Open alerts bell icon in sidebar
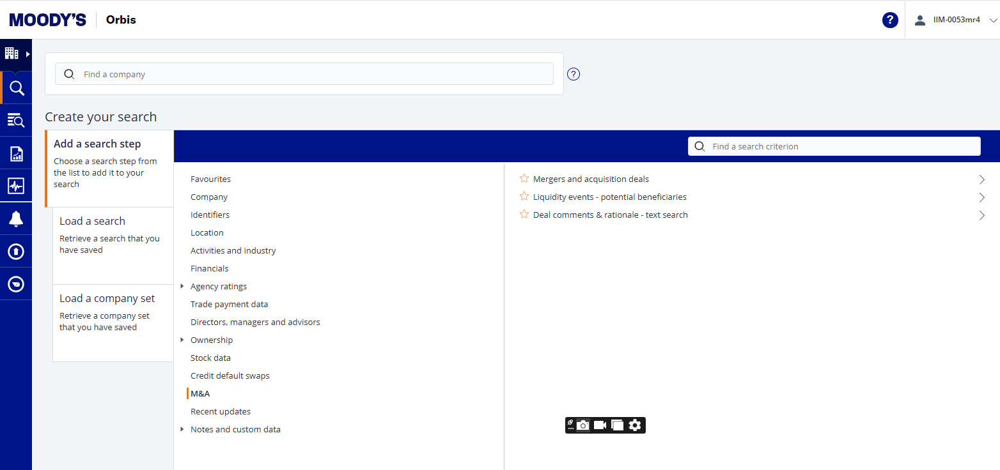The image size is (1000, 470). (x=16, y=219)
